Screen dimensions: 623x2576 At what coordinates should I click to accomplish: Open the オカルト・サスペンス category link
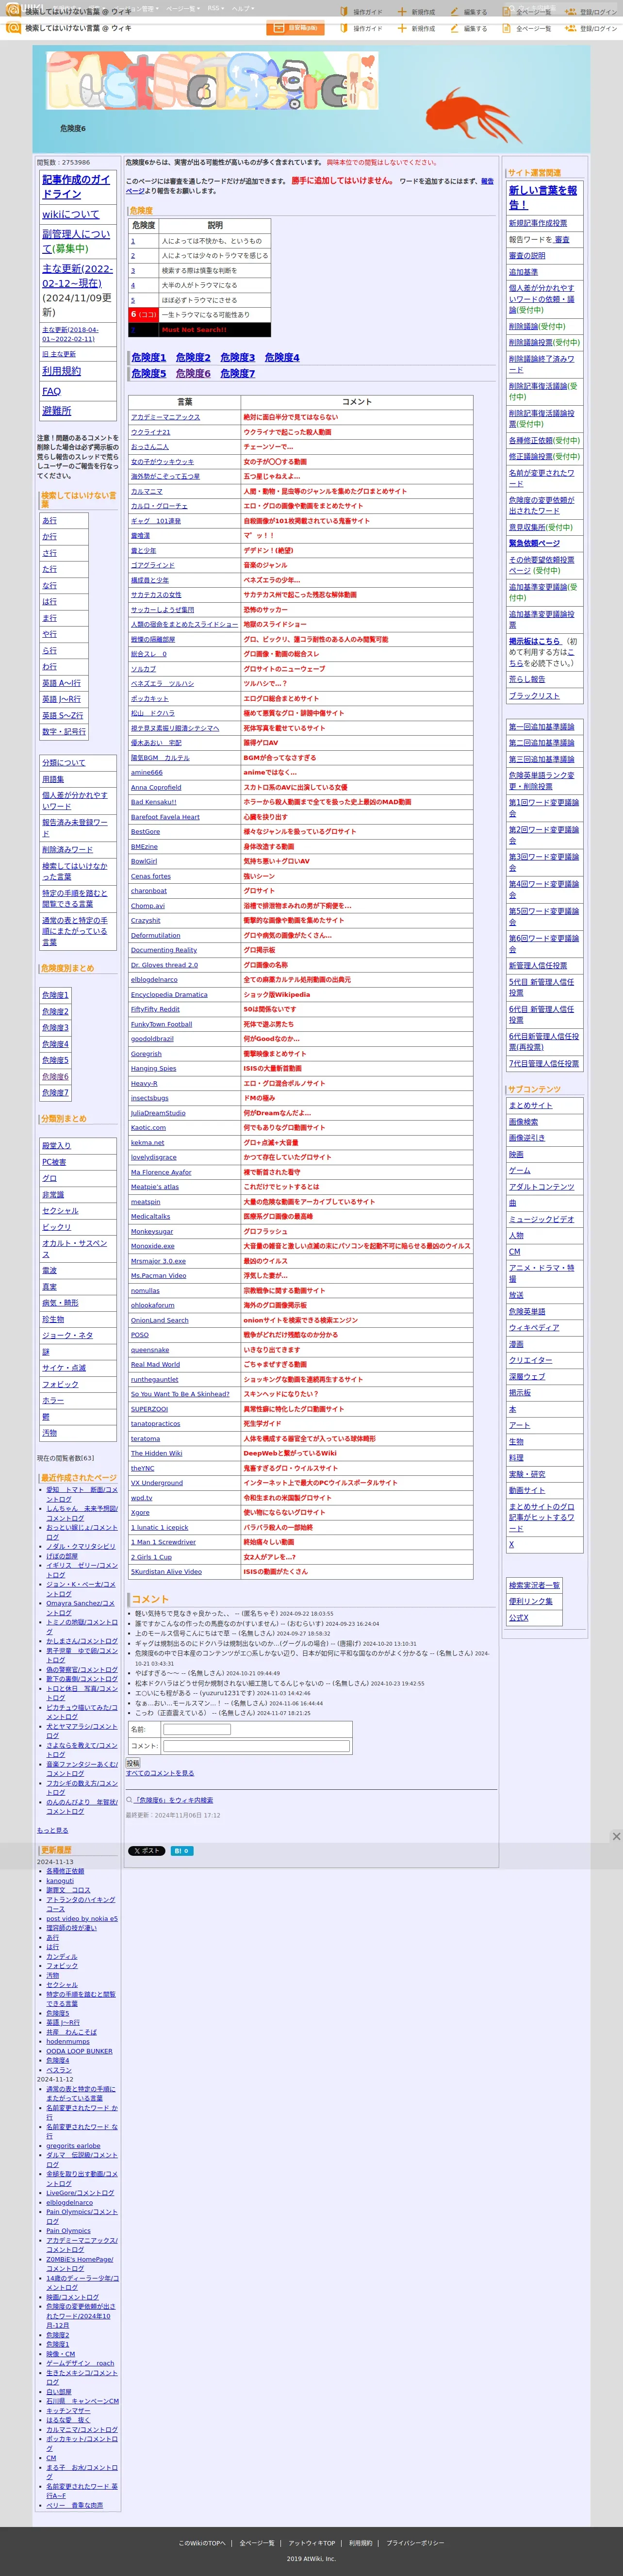[x=75, y=1249]
